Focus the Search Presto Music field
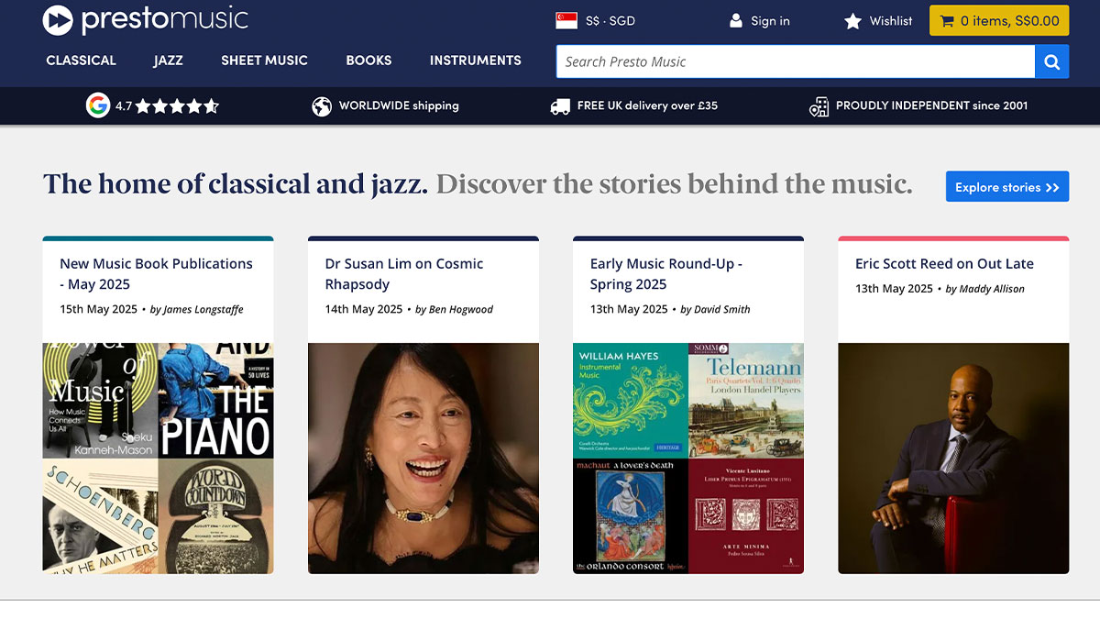1100x619 pixels. point(796,61)
